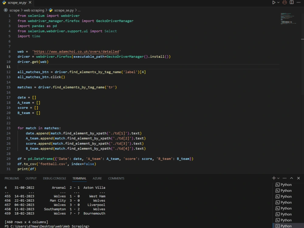The height and width of the screenshot is (228, 304).
Task: Click the Python icon on the first terminal entry
Action: point(278,185)
